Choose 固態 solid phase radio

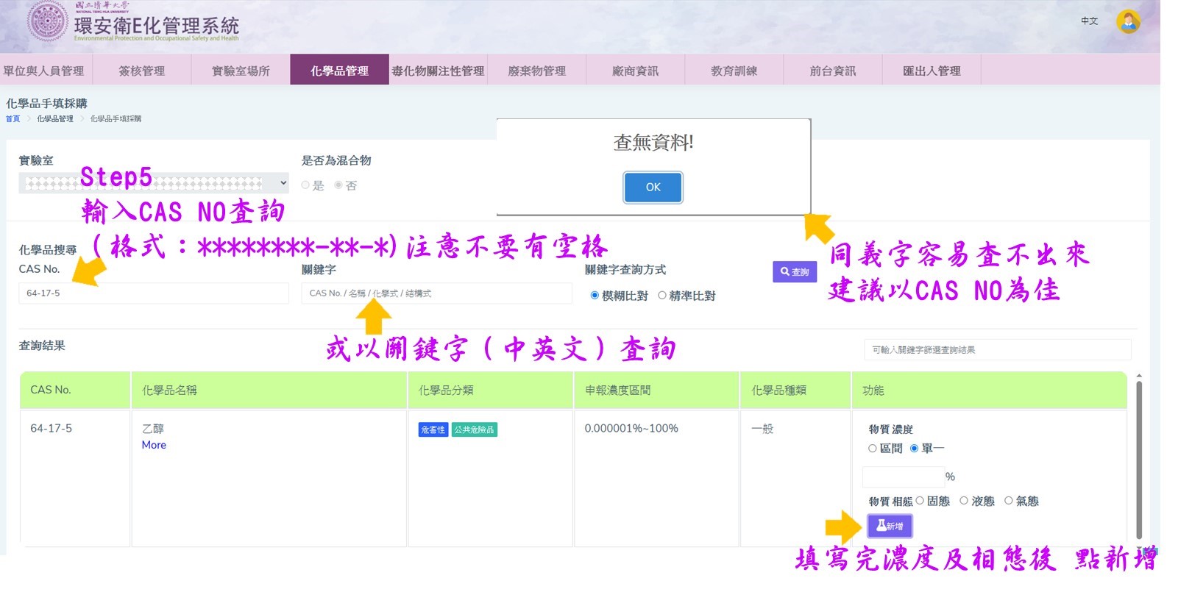click(x=920, y=501)
